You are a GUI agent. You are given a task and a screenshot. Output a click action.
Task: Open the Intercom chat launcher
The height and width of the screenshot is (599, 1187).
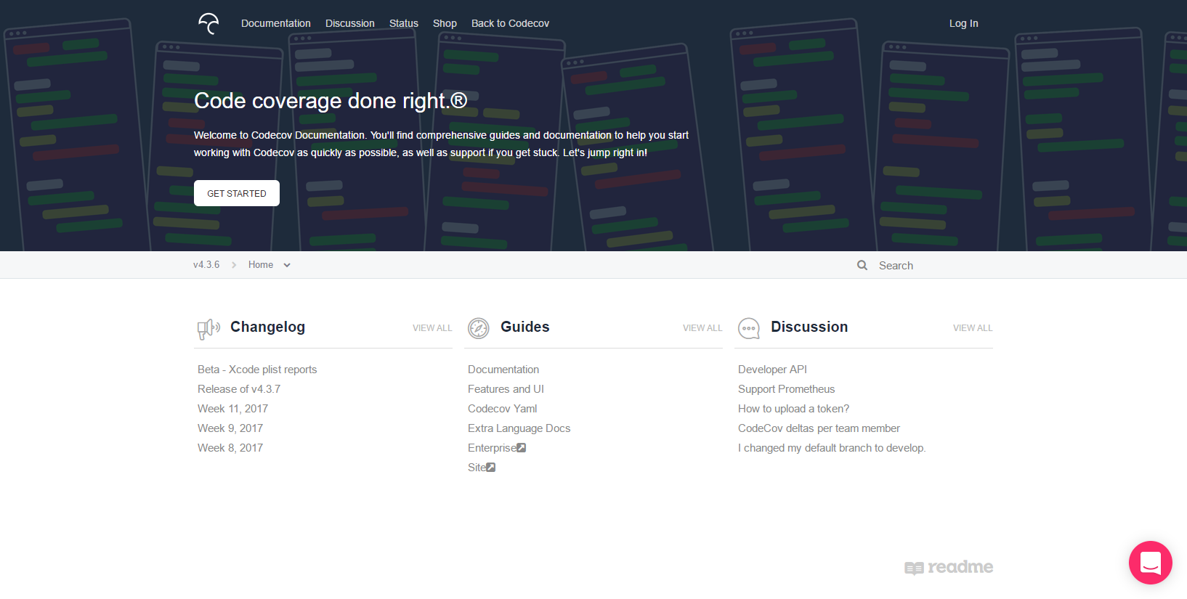point(1151,563)
